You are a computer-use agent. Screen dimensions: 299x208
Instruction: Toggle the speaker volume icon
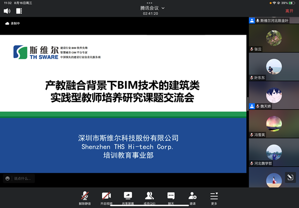[7, 10]
